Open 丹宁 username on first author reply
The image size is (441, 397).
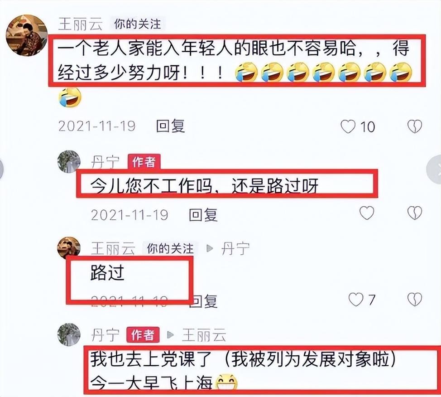[105, 162]
